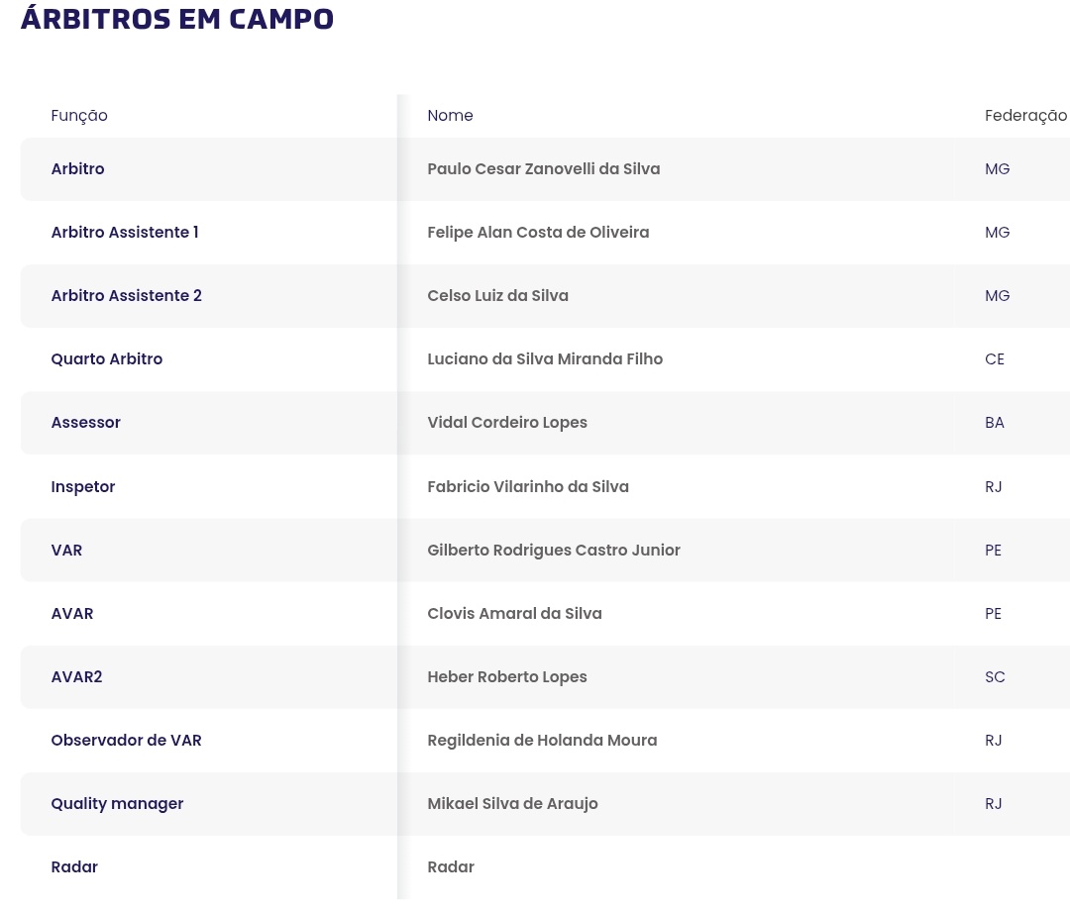The image size is (1070, 910).
Task: Click inspector Fabricio Vilarinho da Silva
Action: click(528, 487)
